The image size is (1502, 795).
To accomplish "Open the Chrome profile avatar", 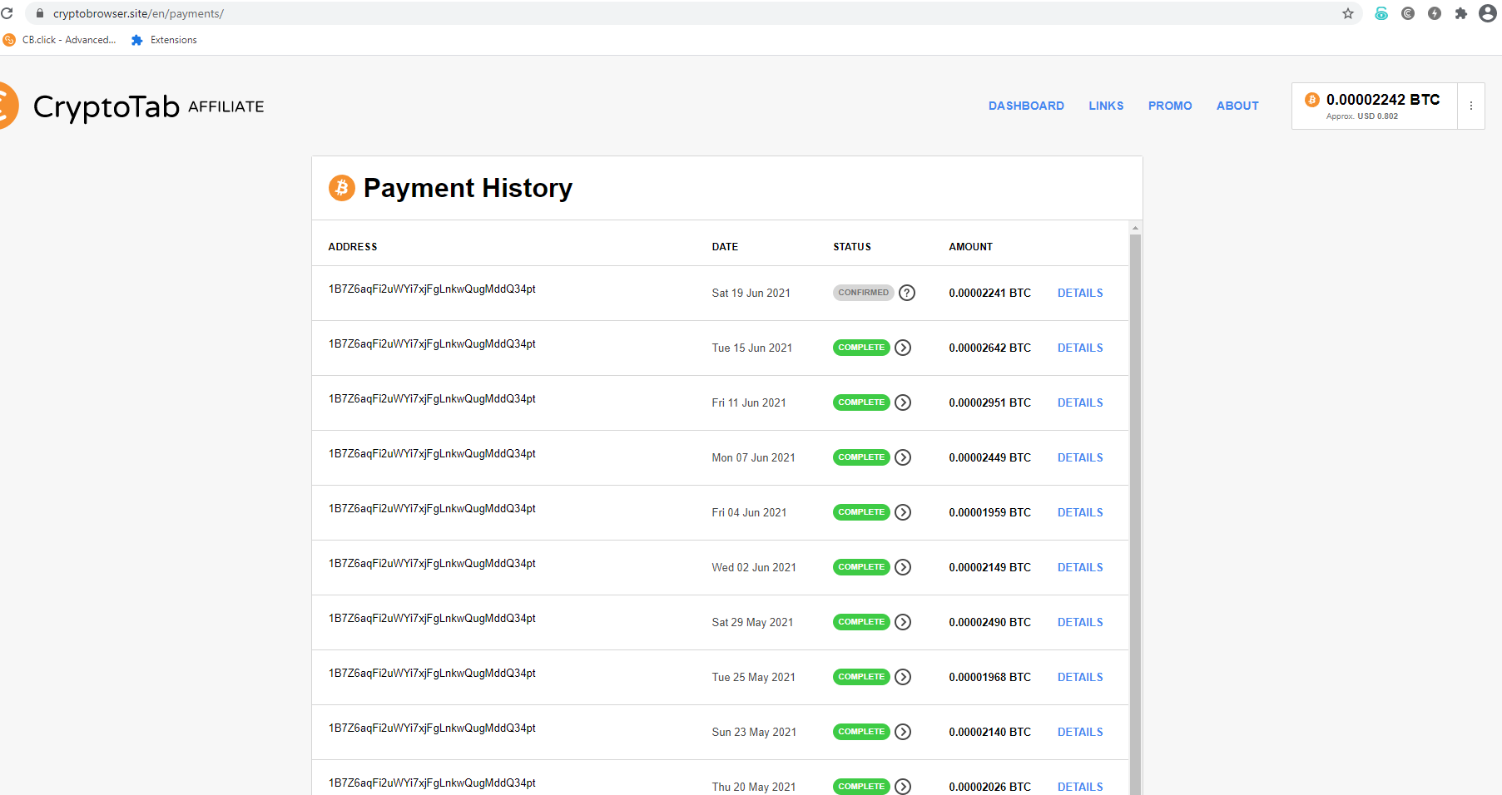I will (x=1488, y=13).
